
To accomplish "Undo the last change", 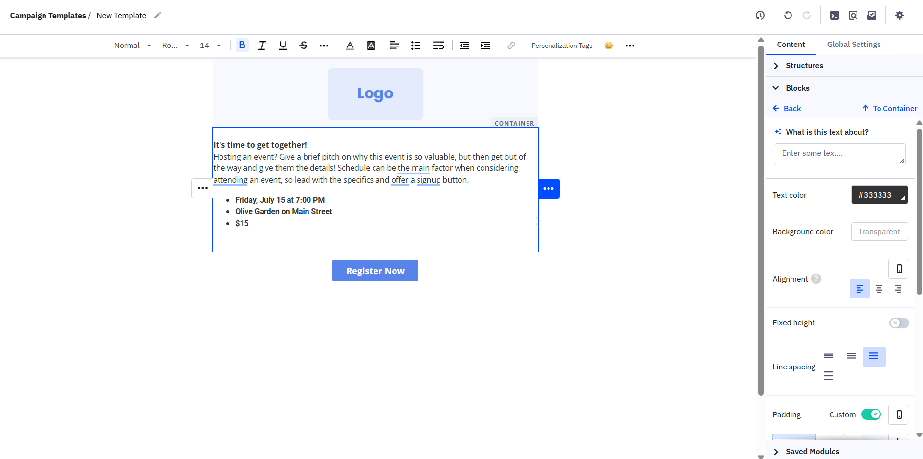I will point(788,15).
